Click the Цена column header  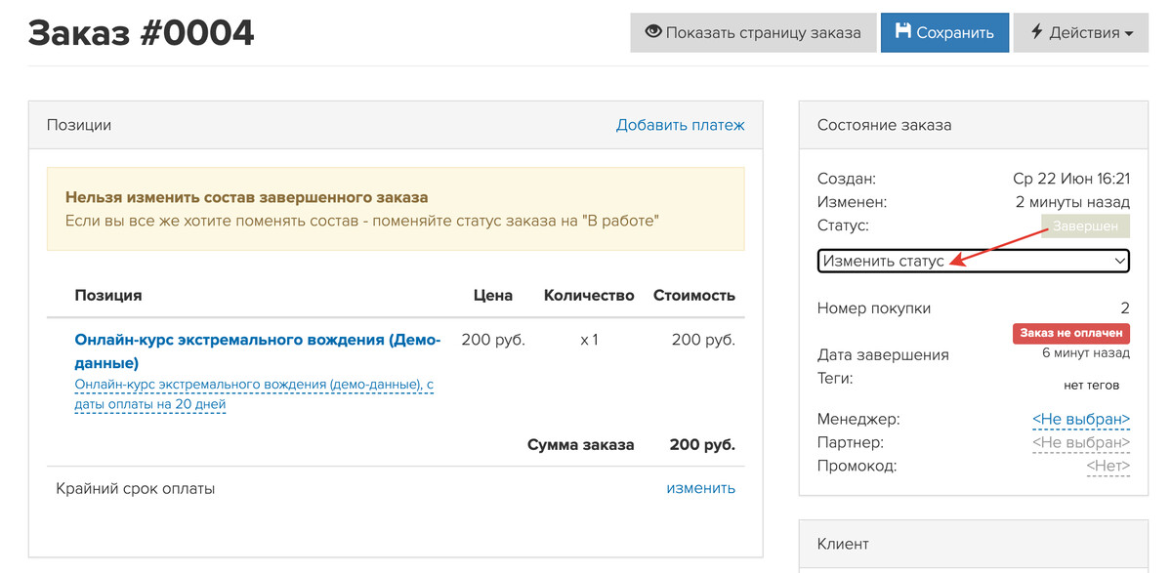pos(493,296)
